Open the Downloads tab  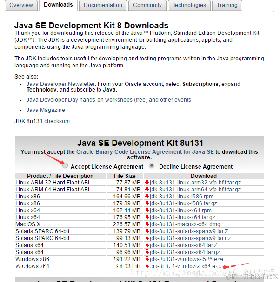click(58, 5)
